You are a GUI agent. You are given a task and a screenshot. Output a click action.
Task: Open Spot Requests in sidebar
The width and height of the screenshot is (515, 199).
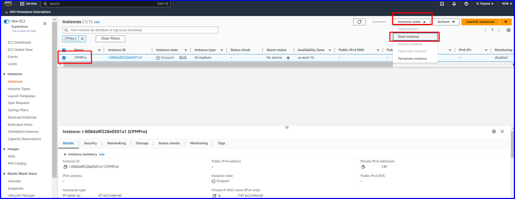click(19, 103)
